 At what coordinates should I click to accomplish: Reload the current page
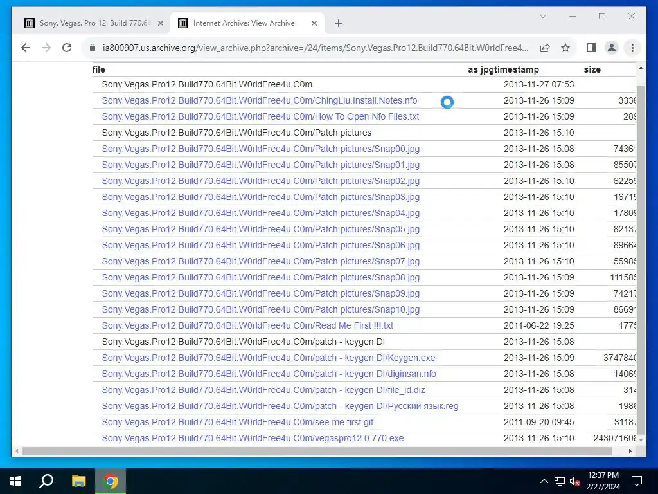coord(67,48)
